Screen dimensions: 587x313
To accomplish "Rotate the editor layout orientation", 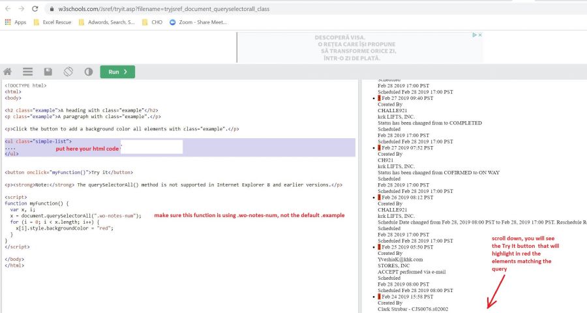I will [x=68, y=72].
